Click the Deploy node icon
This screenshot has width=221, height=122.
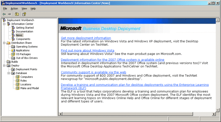[x=9, y=66]
